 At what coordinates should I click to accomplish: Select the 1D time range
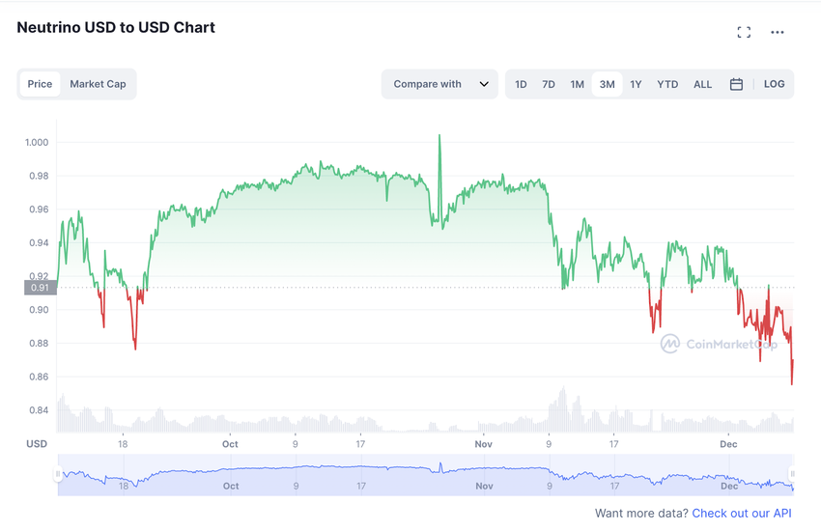(521, 84)
